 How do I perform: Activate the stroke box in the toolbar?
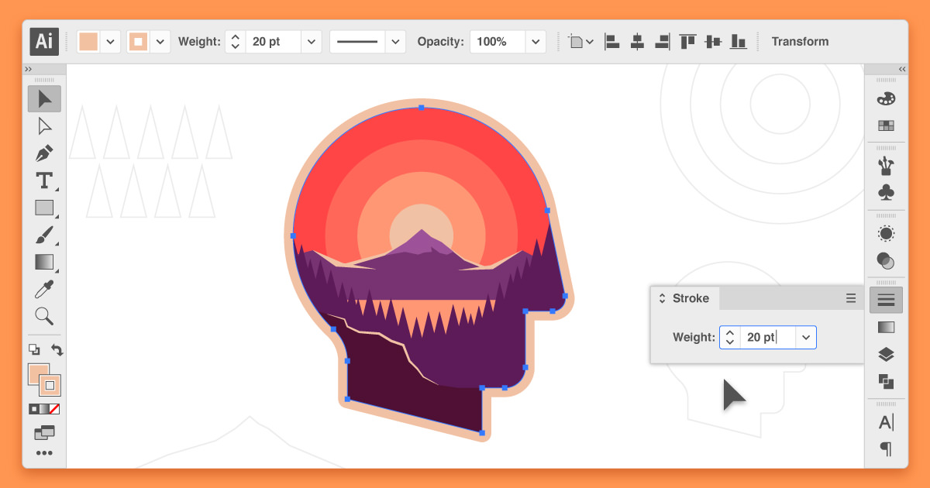(x=49, y=387)
